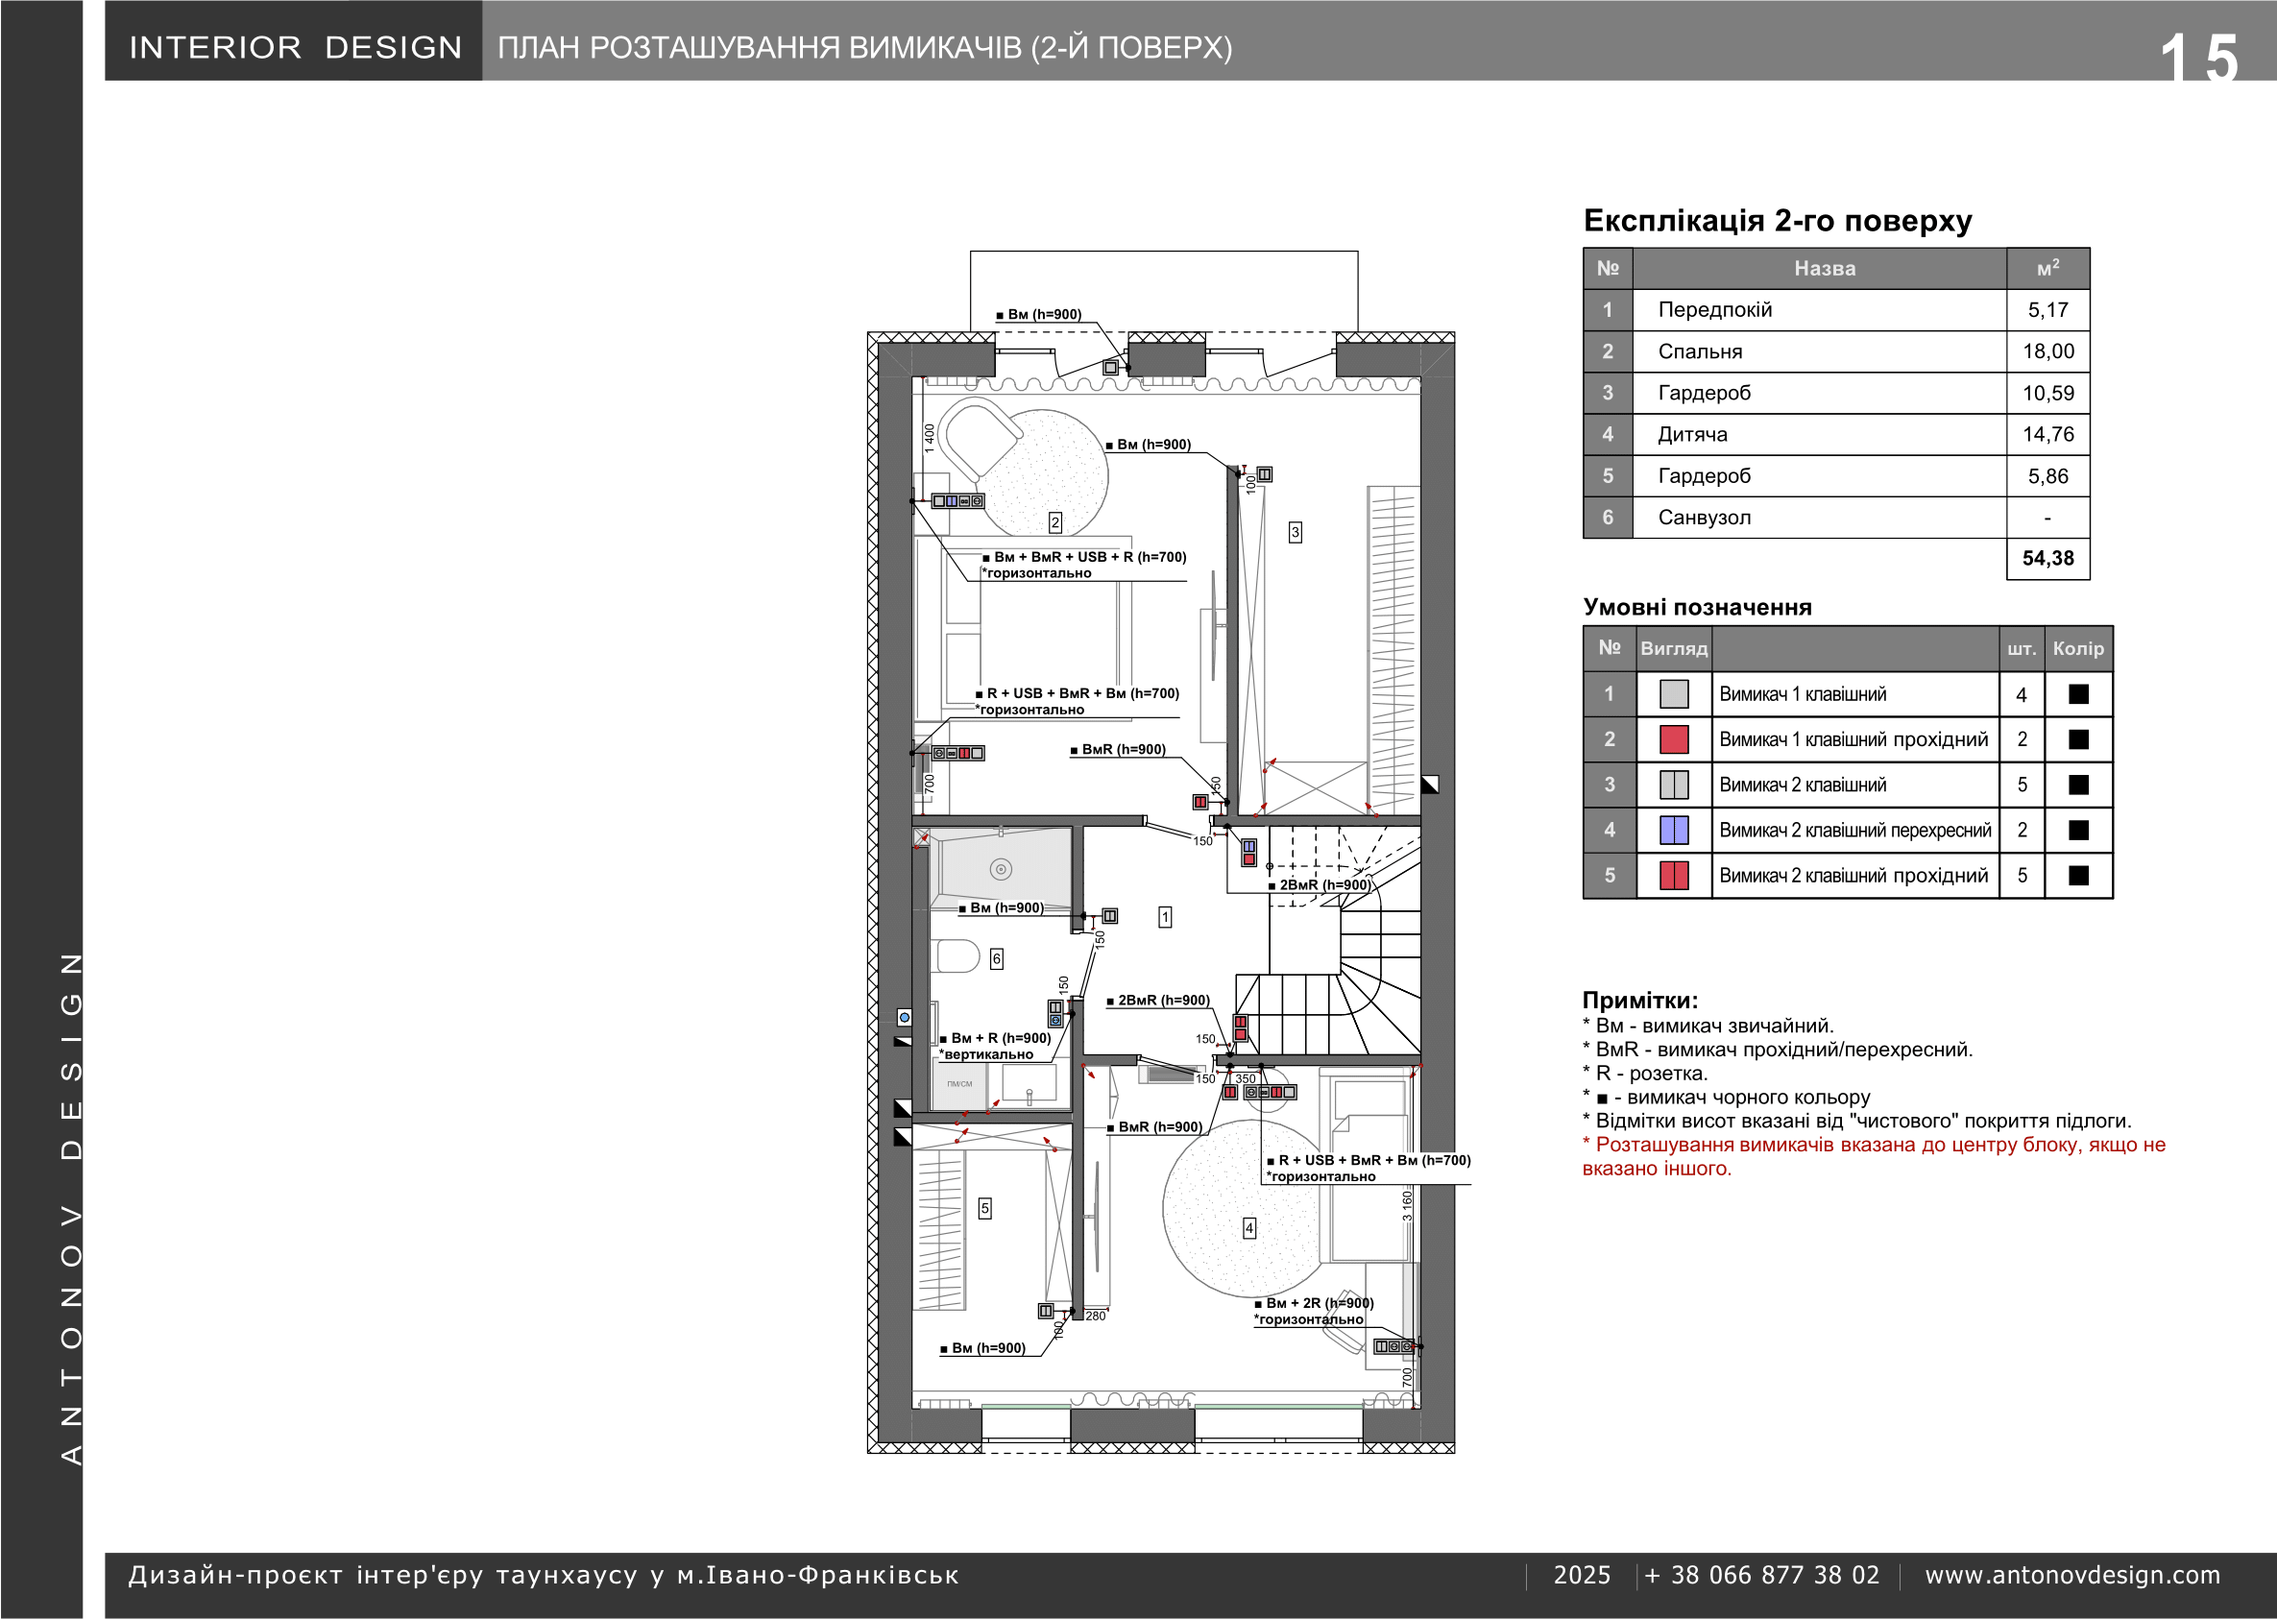
Task: Click the boxed room number 4 on plan
Action: tap(1249, 1228)
